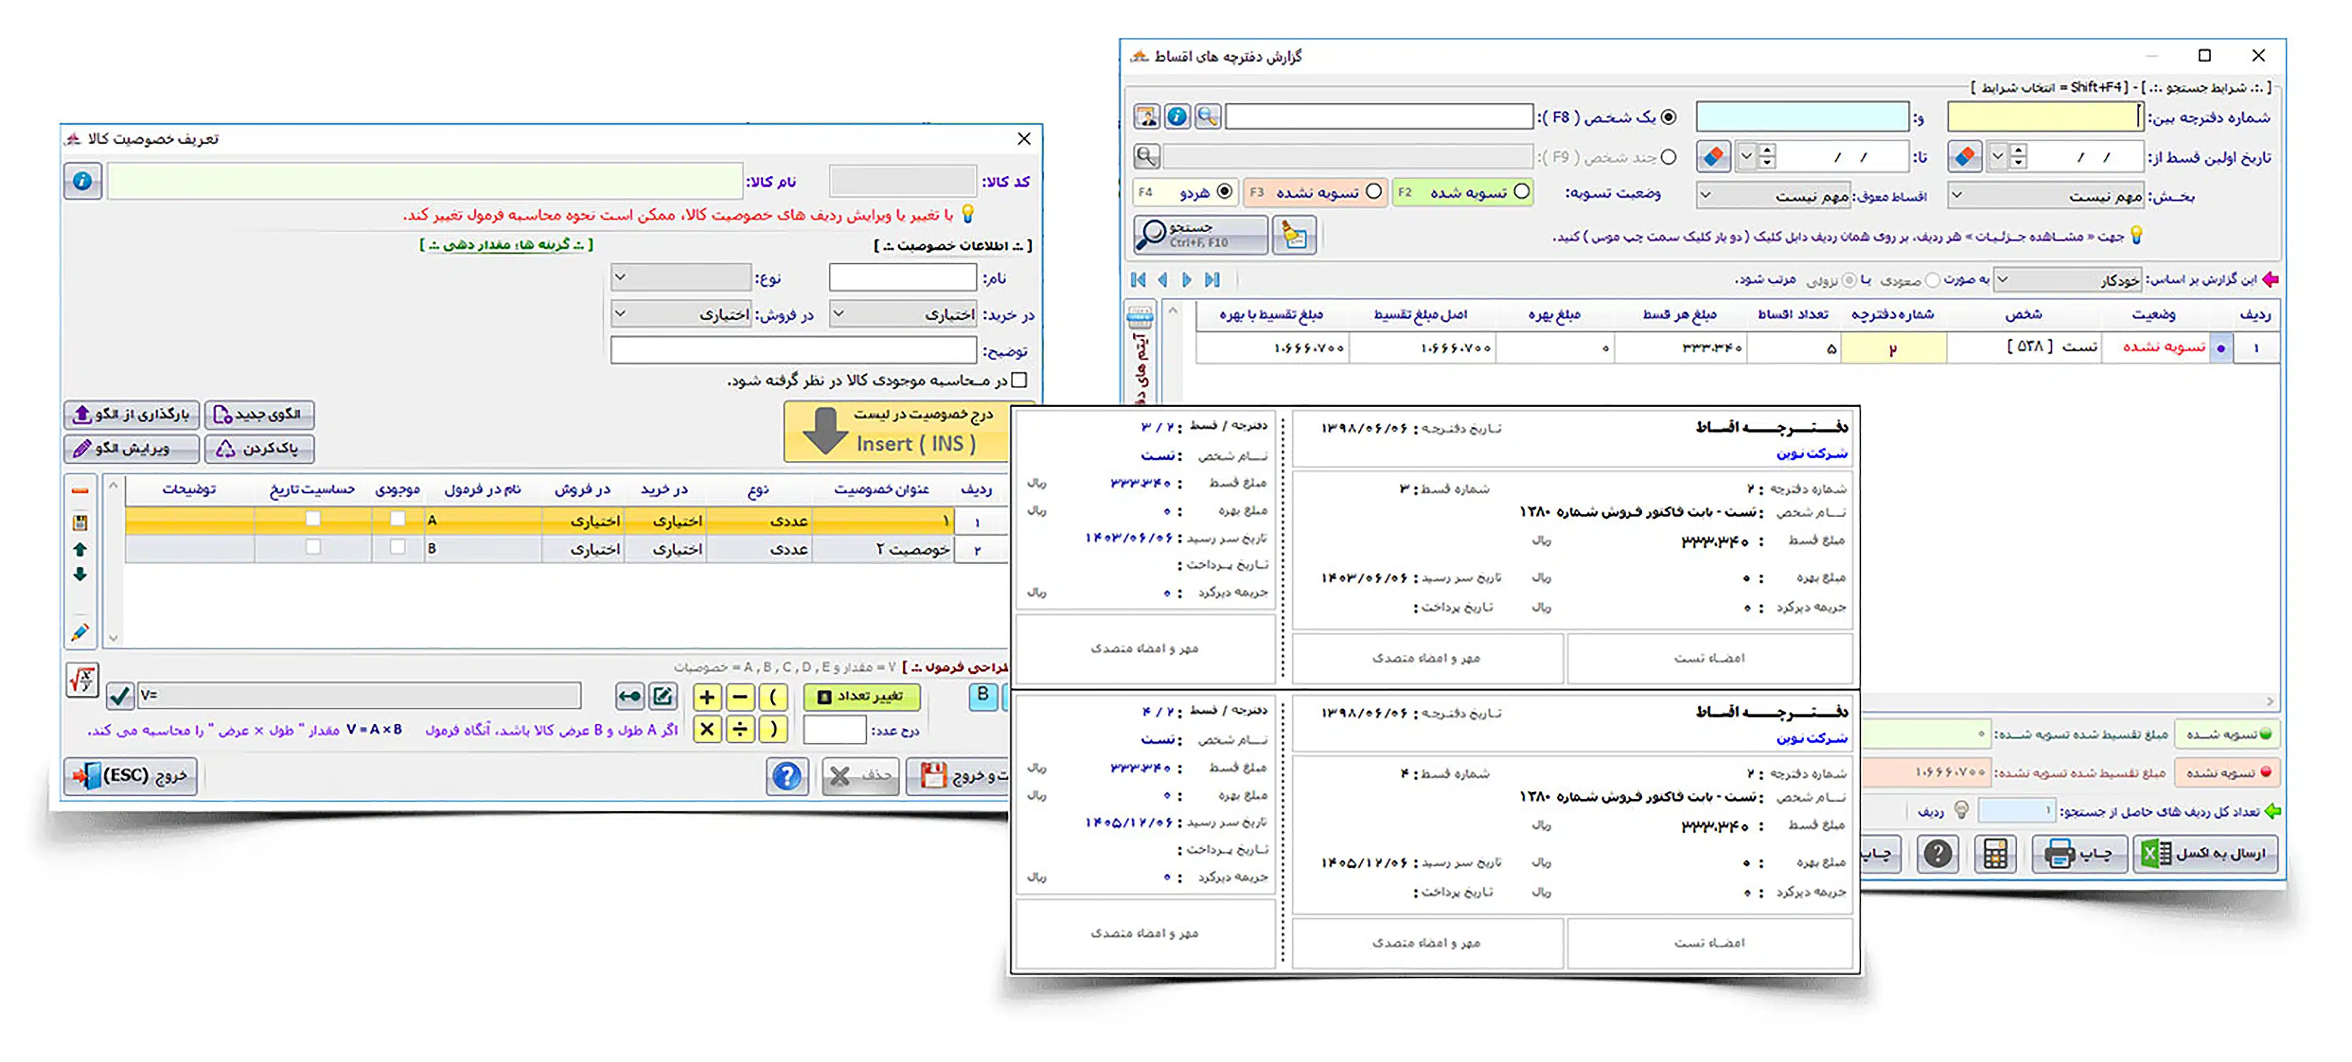
Task: Send the report to Excel
Action: (2205, 854)
